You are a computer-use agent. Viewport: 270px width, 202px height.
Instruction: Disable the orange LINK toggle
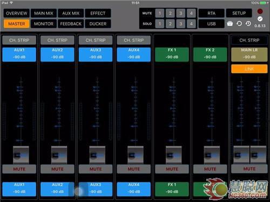(x=249, y=69)
